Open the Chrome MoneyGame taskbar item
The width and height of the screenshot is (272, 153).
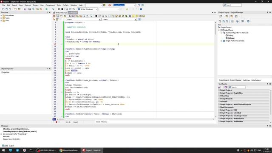click(x=69, y=150)
